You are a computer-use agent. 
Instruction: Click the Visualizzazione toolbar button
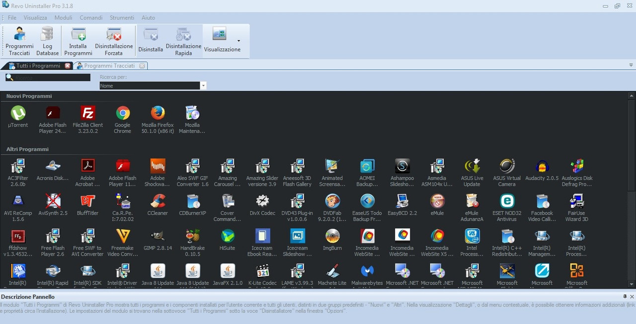[x=222, y=41]
